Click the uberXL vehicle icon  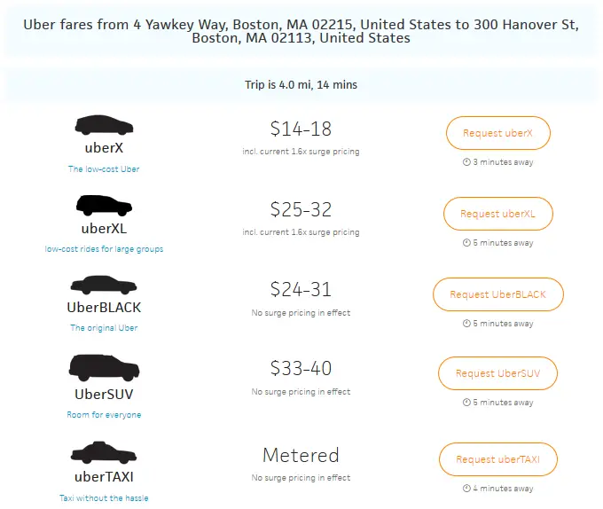click(x=104, y=206)
